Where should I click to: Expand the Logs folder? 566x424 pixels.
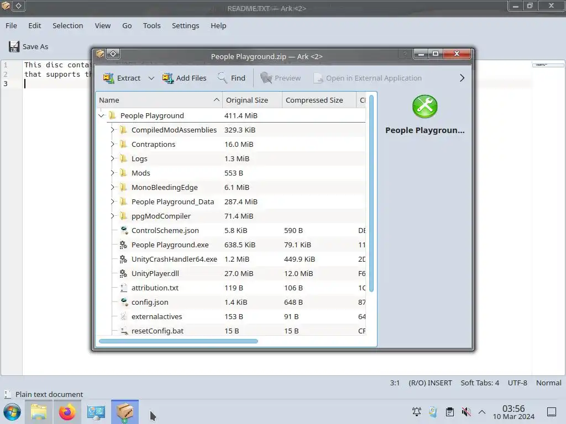click(112, 158)
